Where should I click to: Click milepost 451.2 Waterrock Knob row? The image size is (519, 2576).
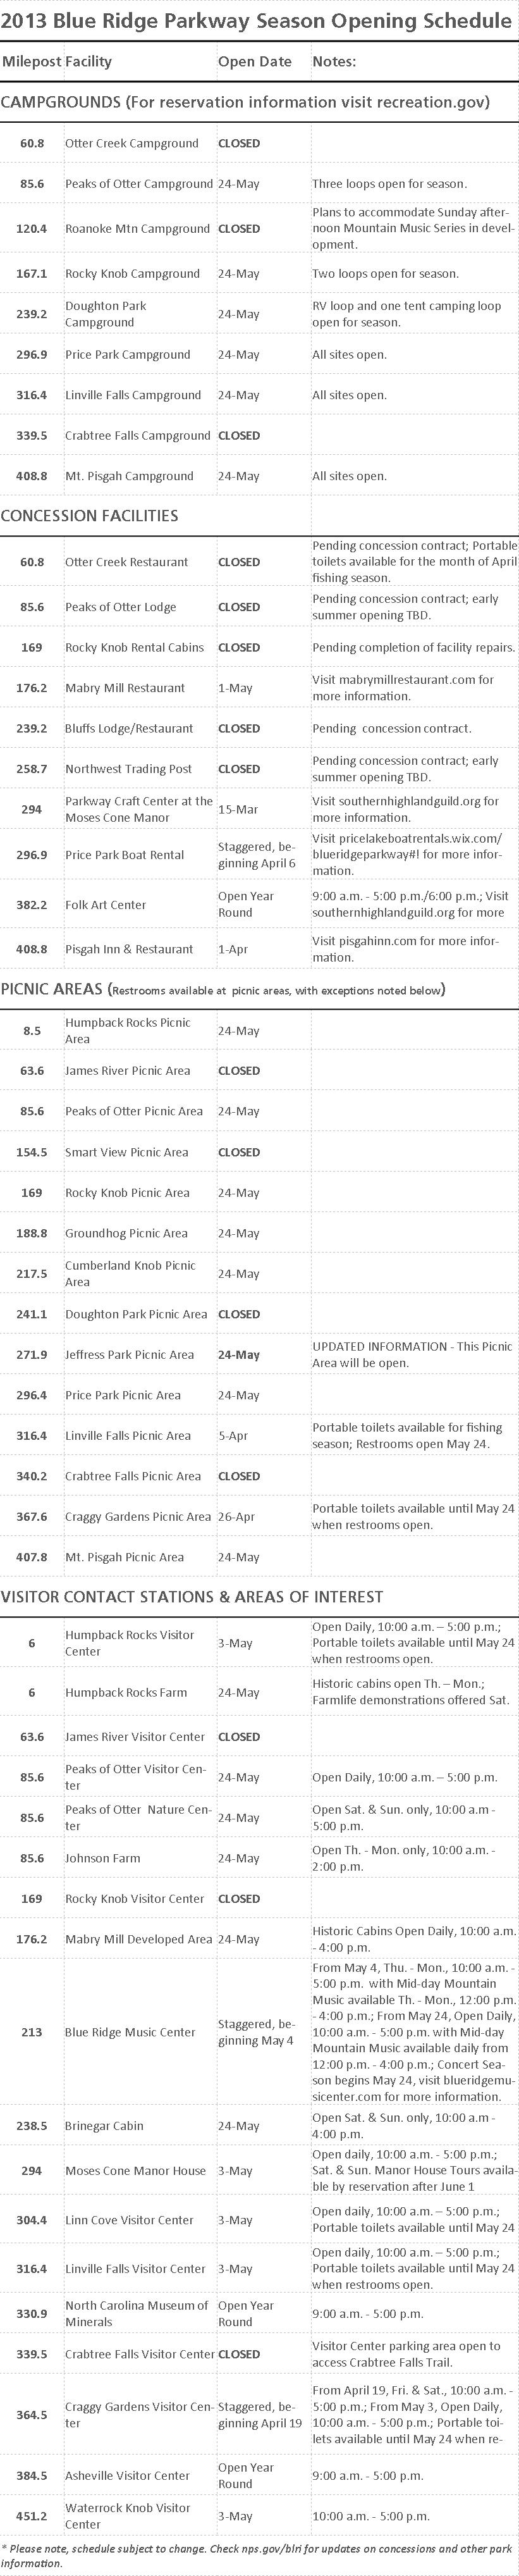[x=259, y=2515]
